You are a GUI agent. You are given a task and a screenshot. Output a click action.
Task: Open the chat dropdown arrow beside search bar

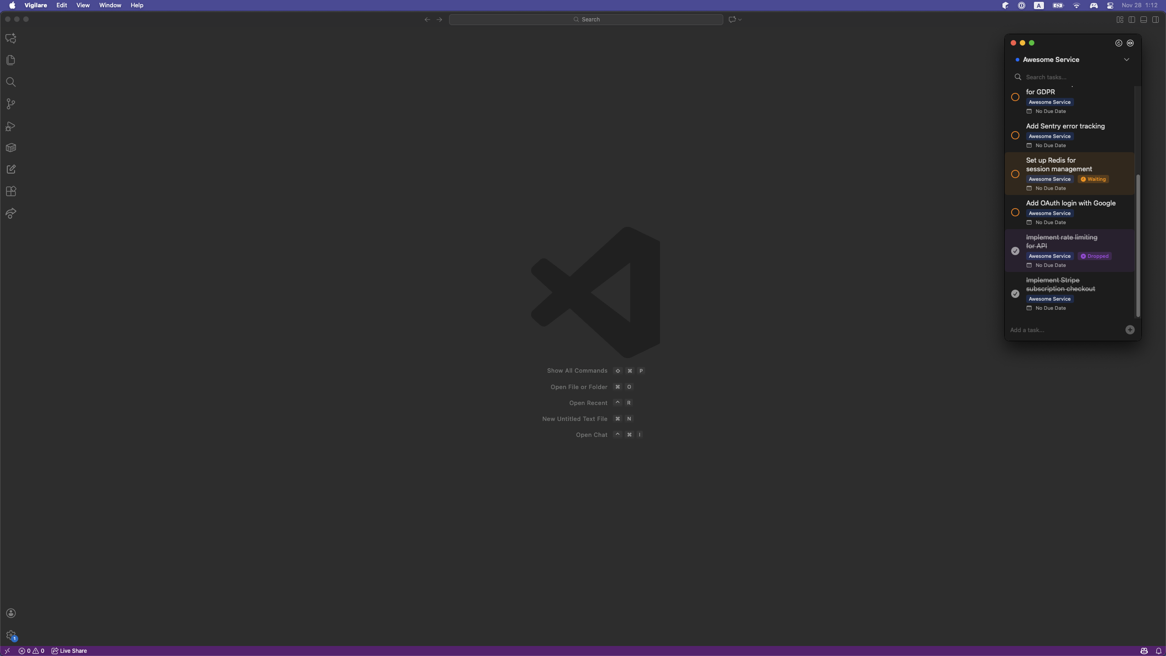pyautogui.click(x=740, y=20)
